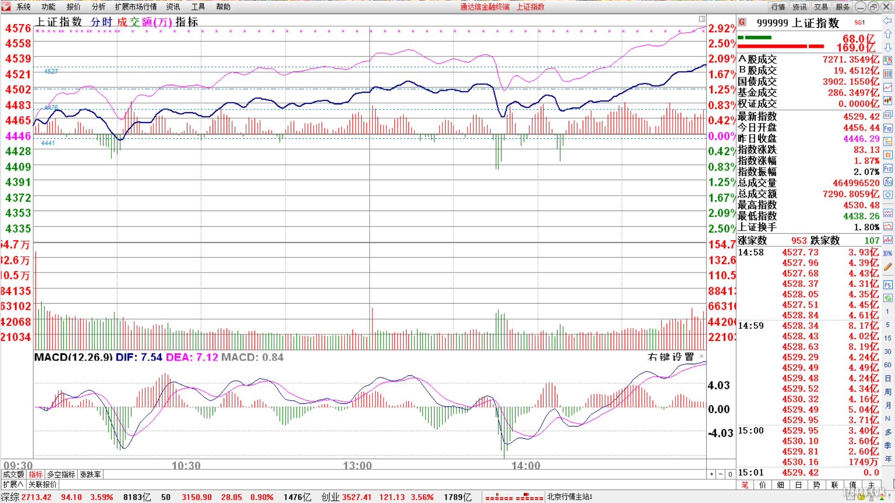Click the green refresh icon in sidebar
Viewport: 895px width, 503px height.
coord(888,298)
